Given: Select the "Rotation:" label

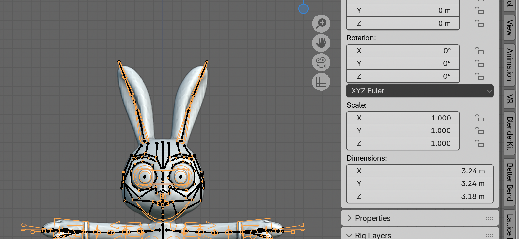Looking at the screenshot, I should [x=361, y=38].
